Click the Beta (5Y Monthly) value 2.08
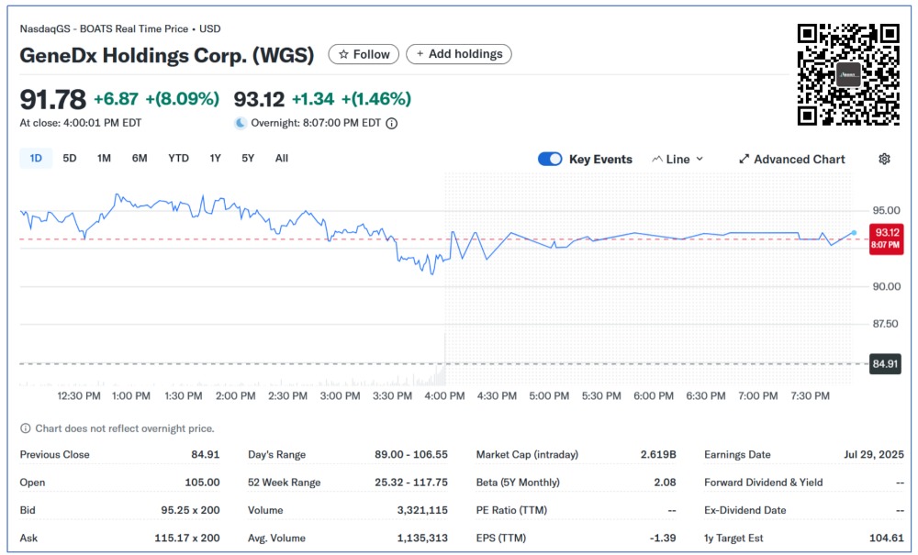This screenshot has width=918, height=555. pyautogui.click(x=665, y=483)
